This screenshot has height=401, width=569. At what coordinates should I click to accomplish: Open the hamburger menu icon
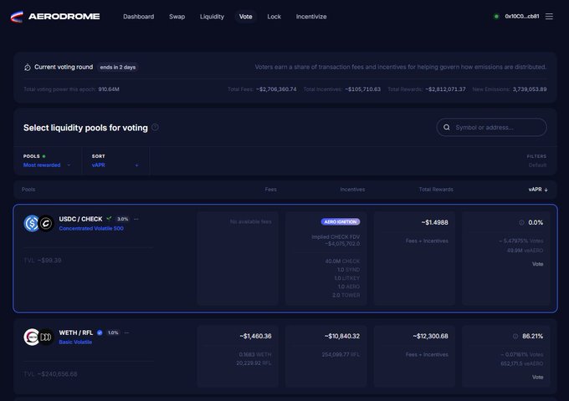549,16
